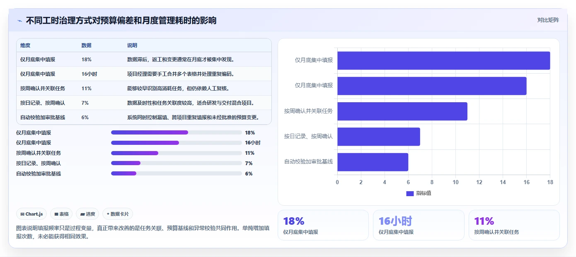Click the description starting with 数据滞后
The height and width of the screenshot is (257, 576).
click(x=182, y=60)
